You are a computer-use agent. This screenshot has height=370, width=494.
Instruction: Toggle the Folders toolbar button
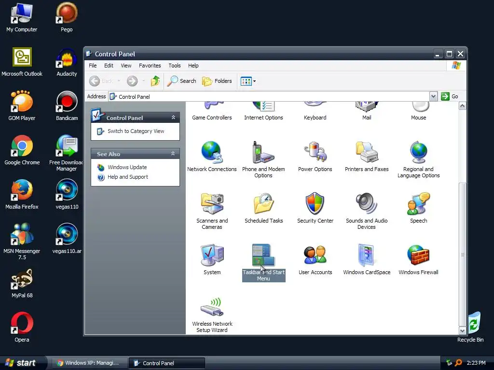(217, 81)
